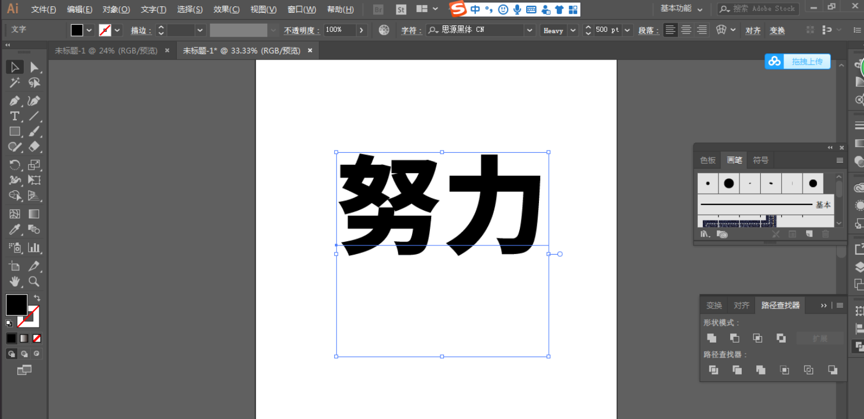This screenshot has width=864, height=419.
Task: Enable Draw Normal mode
Action: click(12, 354)
